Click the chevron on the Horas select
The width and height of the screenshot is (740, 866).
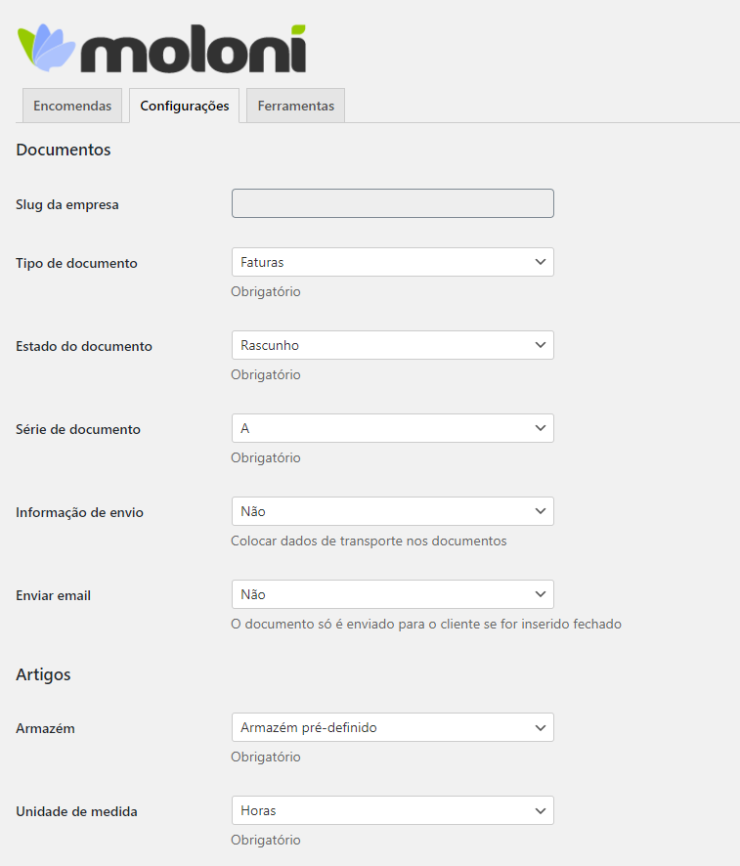(x=540, y=810)
